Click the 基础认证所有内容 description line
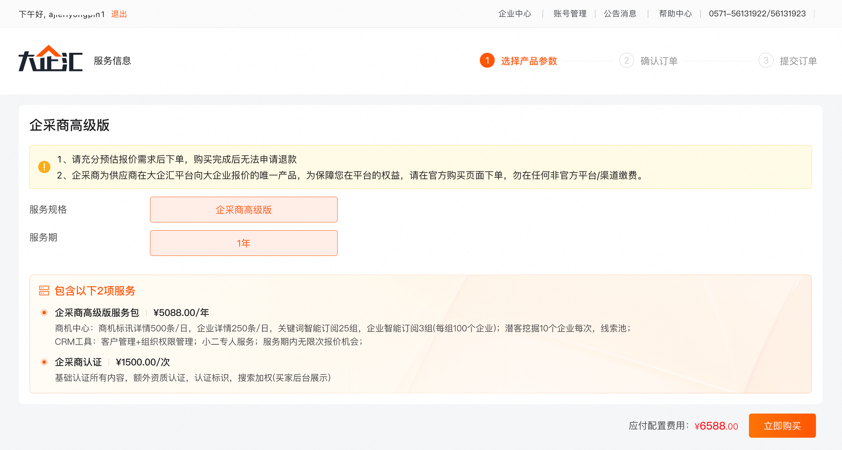The height and width of the screenshot is (450, 842). point(193,378)
